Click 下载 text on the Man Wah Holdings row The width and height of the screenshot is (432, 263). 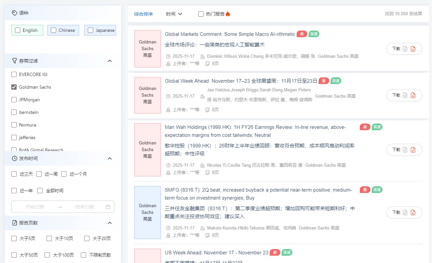tap(396, 150)
